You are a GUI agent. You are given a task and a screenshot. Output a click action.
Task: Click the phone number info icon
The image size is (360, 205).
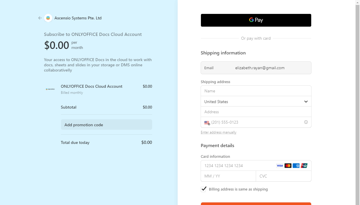point(306,122)
